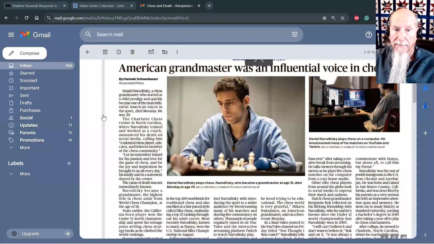Expand More under the folder list
The image size is (434, 244).
pyautogui.click(x=25, y=148)
